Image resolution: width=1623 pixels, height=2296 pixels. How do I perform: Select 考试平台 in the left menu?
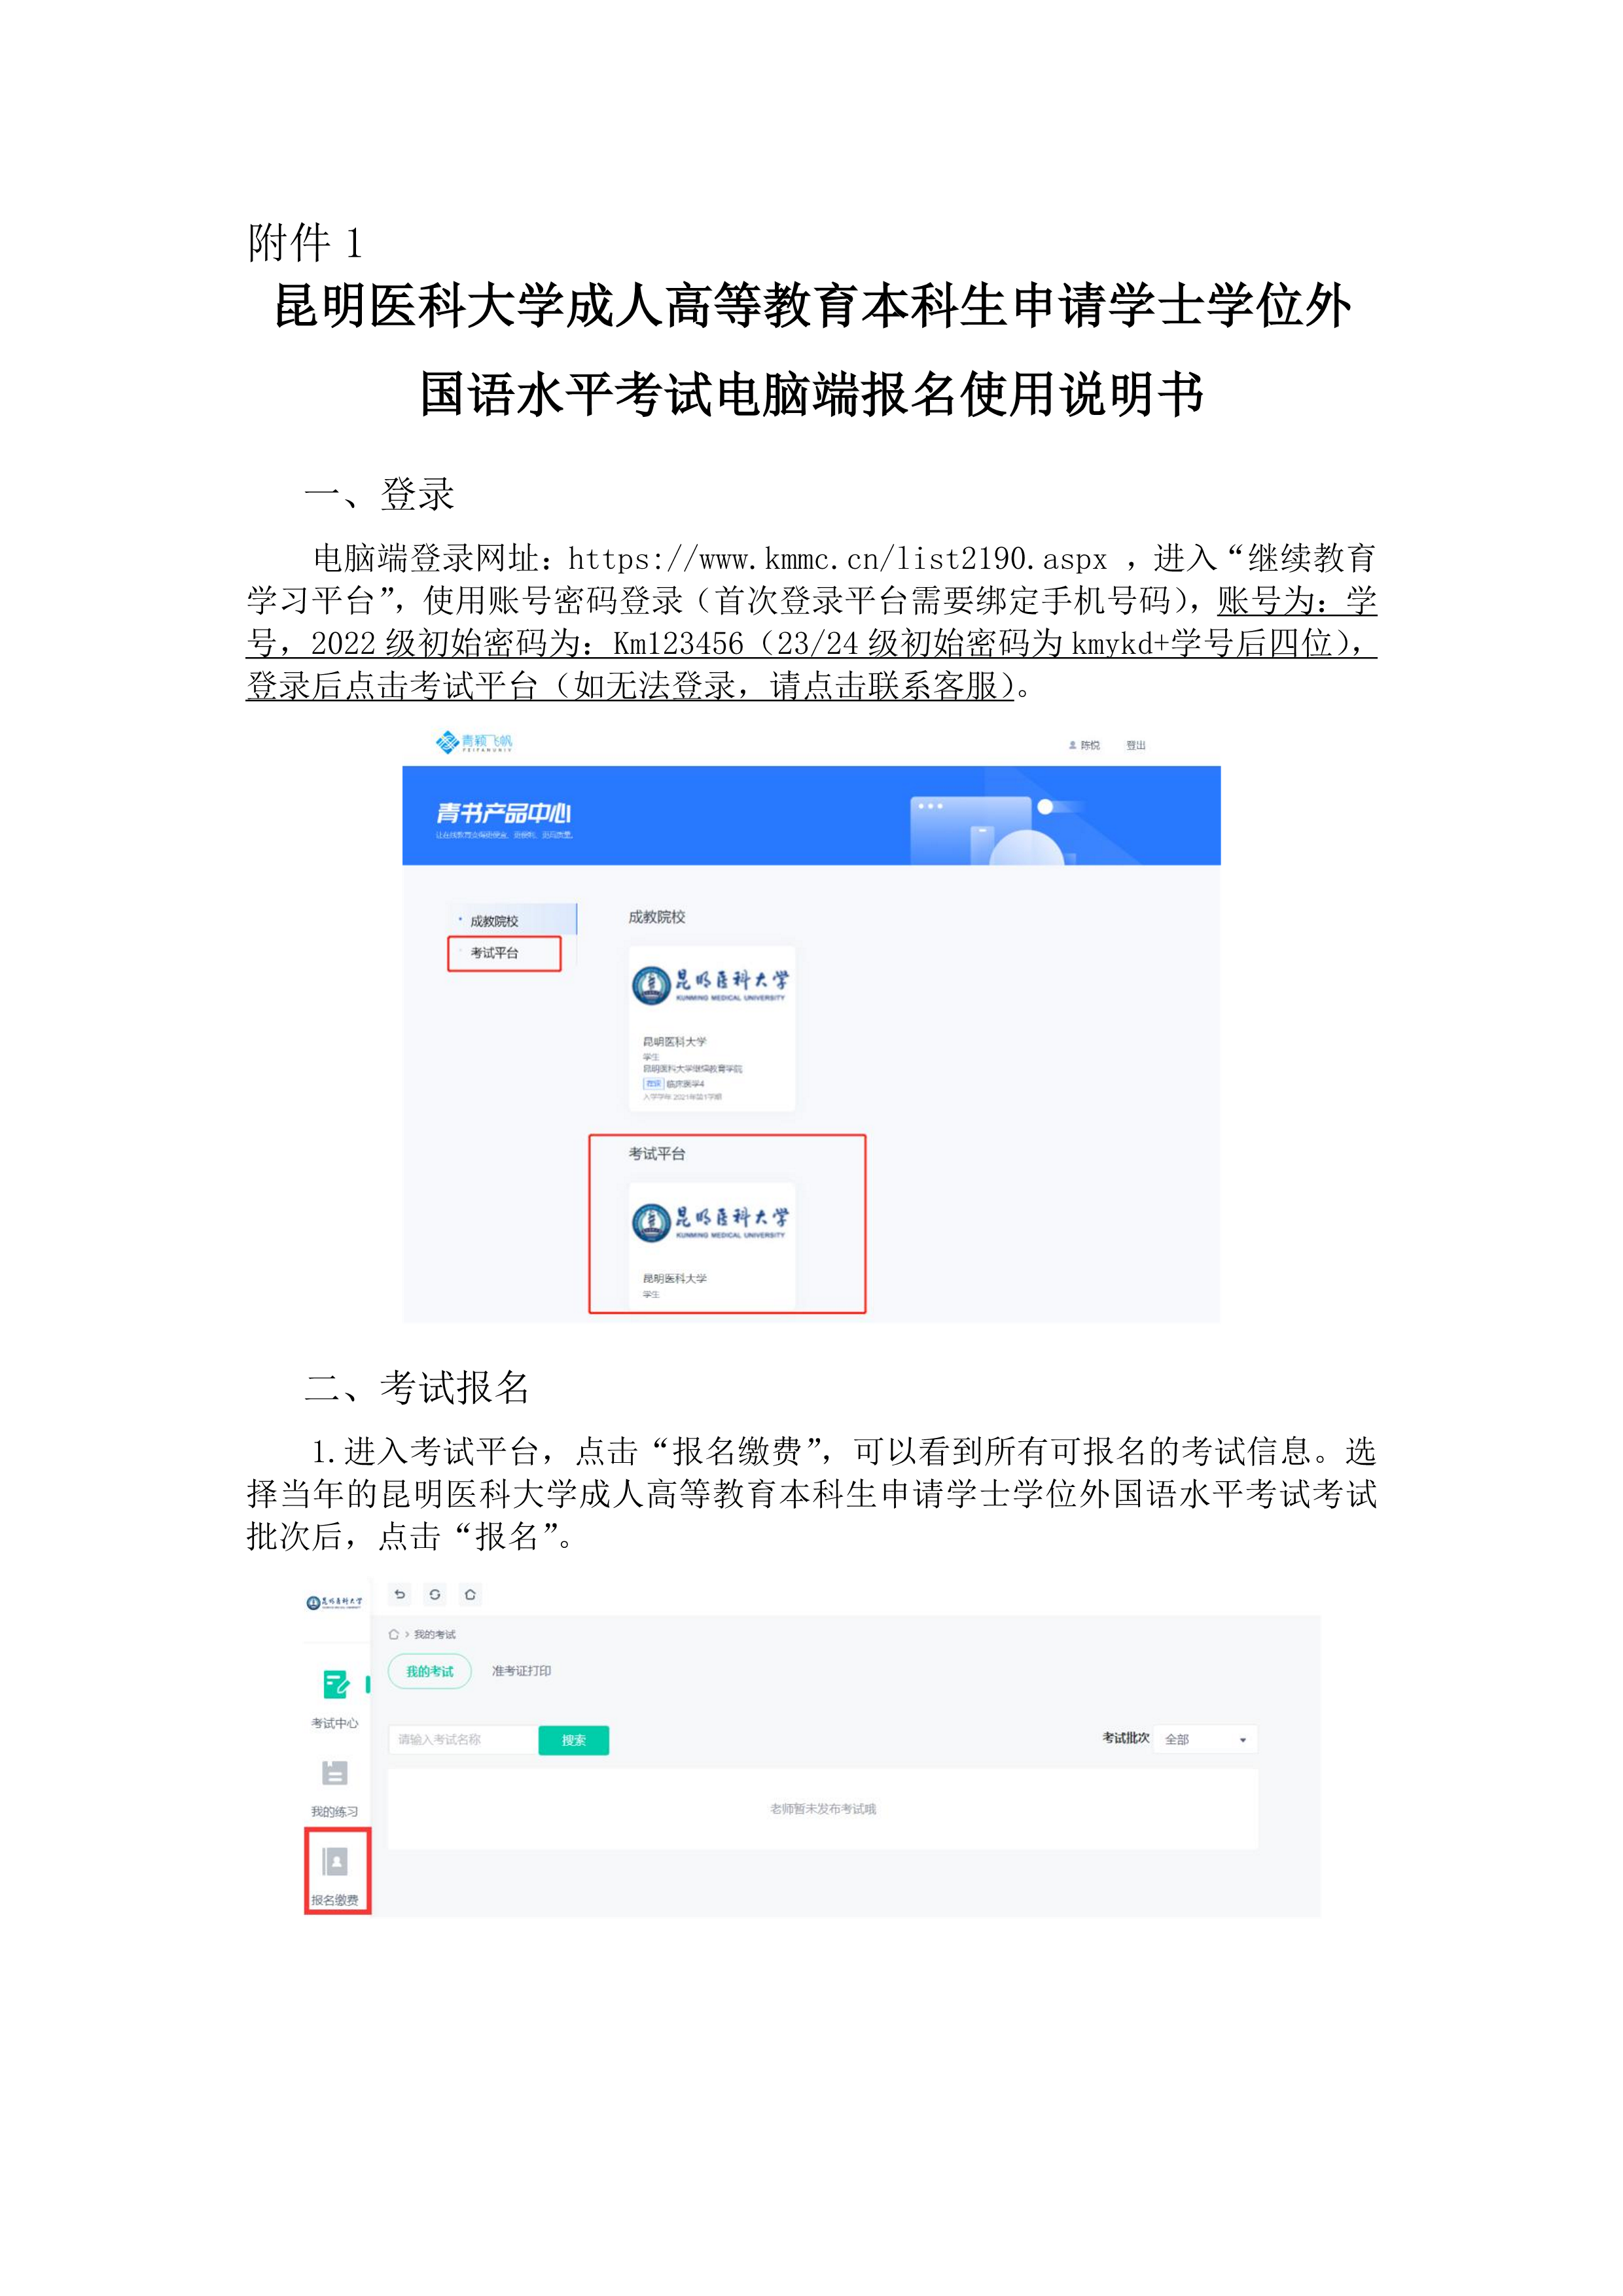504,953
